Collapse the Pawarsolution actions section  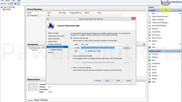coord(180,51)
